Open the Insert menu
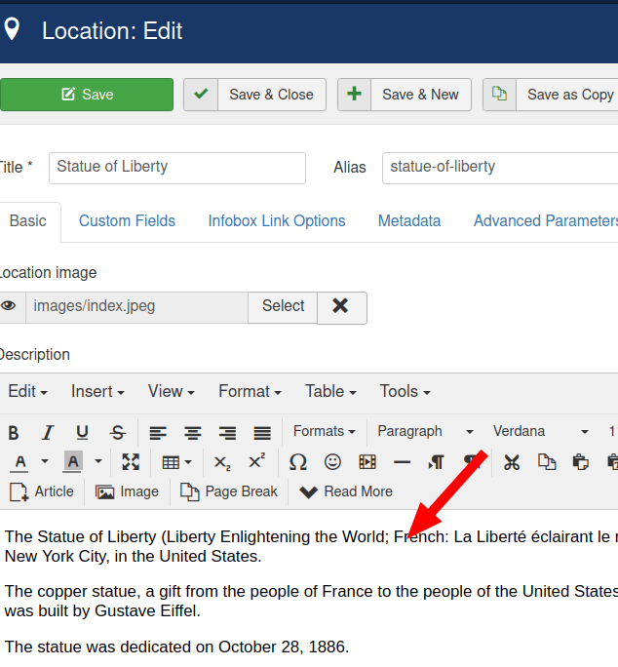Image resolution: width=618 pixels, height=667 pixels. coord(97,391)
